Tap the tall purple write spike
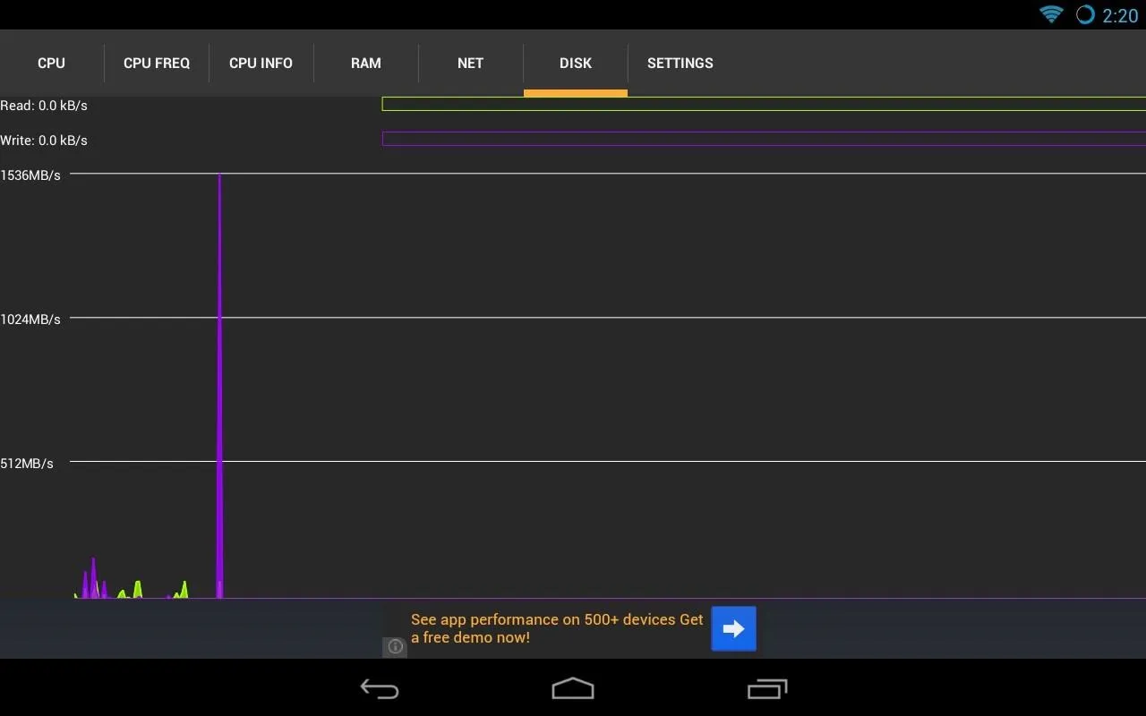 pos(219,385)
